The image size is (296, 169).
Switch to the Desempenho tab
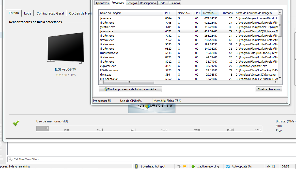click(x=148, y=3)
